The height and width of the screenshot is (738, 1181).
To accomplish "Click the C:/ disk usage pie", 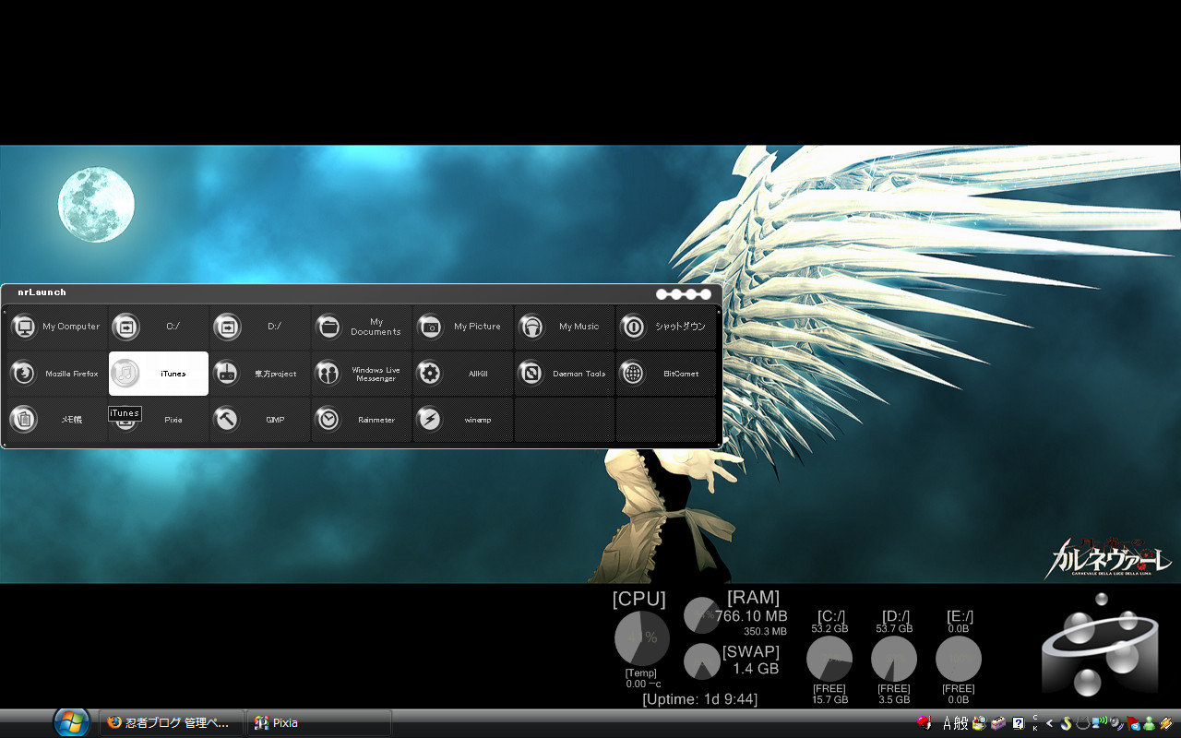I will pyautogui.click(x=829, y=660).
